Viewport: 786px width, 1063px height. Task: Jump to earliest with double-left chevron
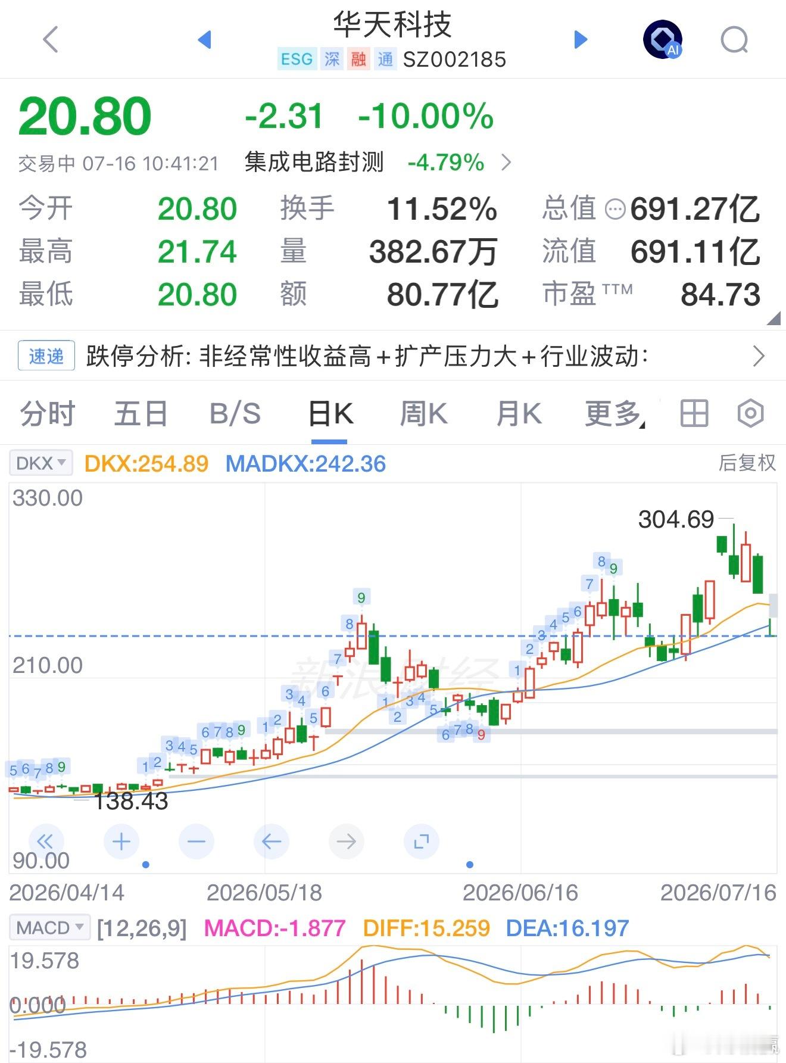[45, 841]
